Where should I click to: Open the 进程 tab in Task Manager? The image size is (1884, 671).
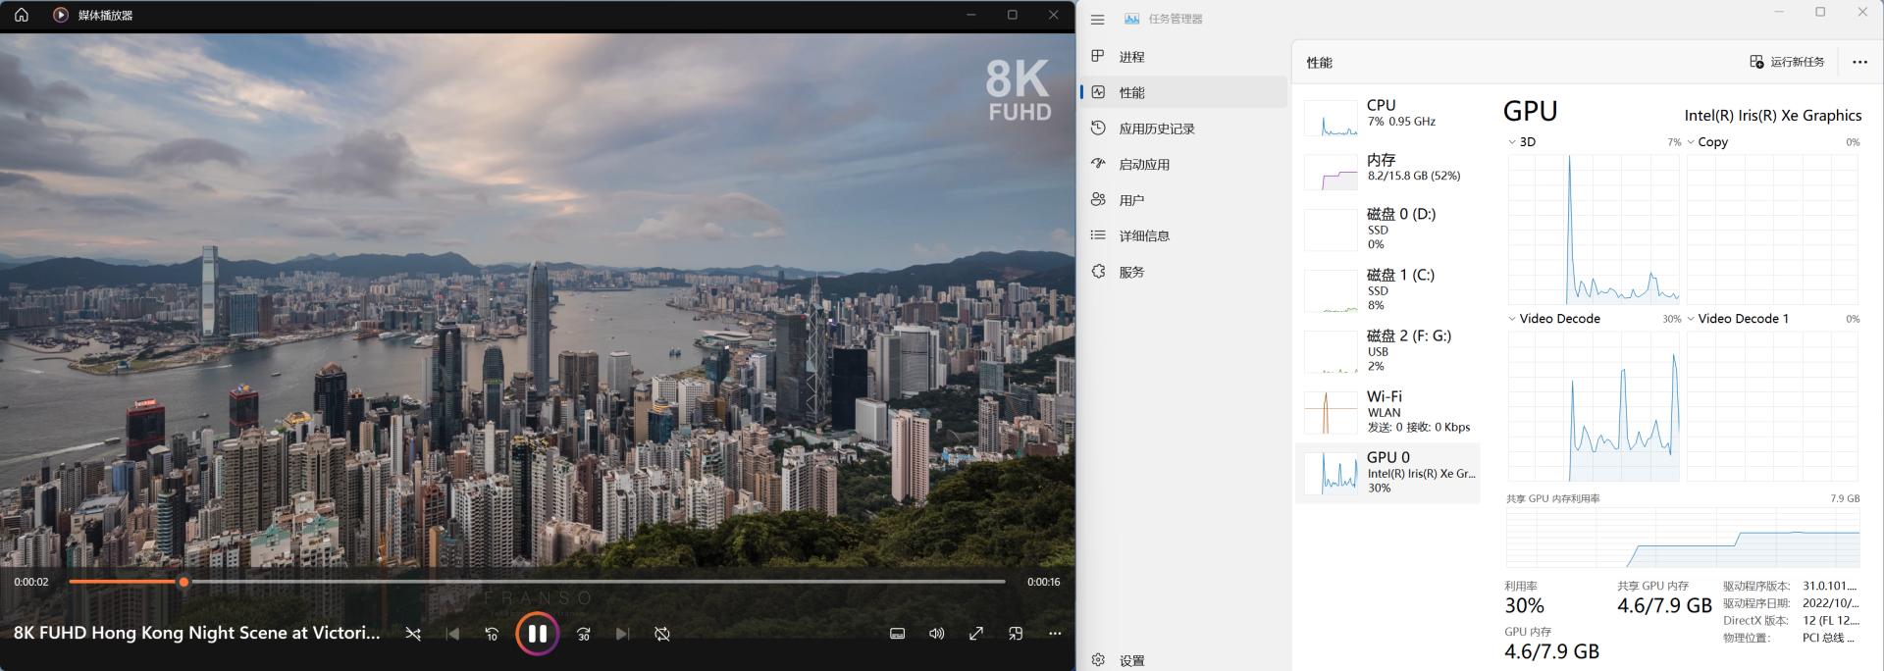pyautogui.click(x=1131, y=57)
